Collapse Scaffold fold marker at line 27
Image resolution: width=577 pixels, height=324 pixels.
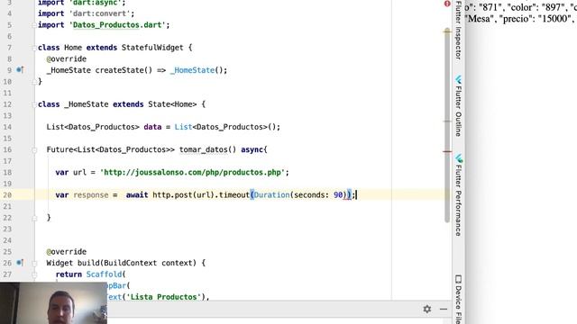pos(34,274)
